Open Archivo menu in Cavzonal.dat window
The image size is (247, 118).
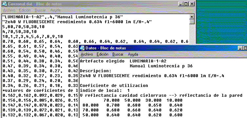click(x=9, y=10)
